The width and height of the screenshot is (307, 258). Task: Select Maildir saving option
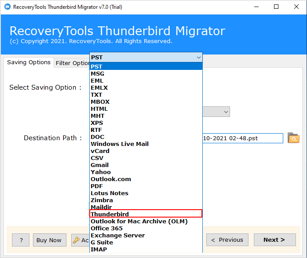146,207
